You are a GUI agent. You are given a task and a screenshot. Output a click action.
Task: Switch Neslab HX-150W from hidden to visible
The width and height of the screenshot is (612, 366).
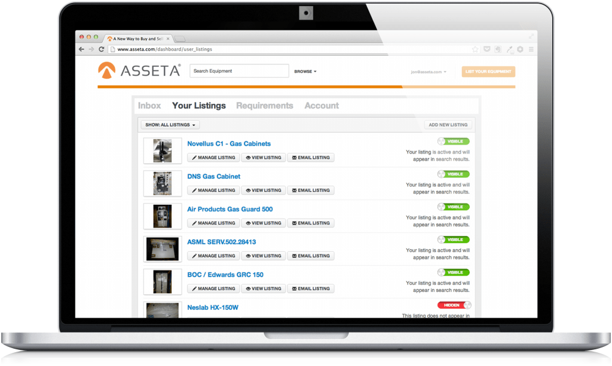[454, 305]
